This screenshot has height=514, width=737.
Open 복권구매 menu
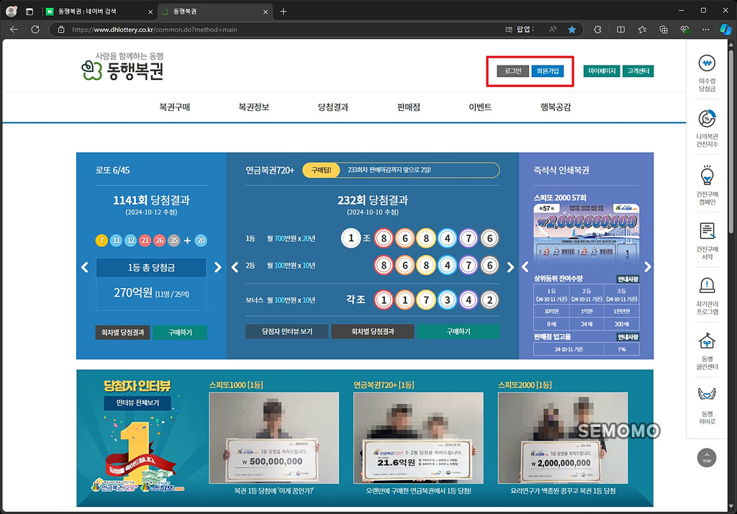click(174, 107)
